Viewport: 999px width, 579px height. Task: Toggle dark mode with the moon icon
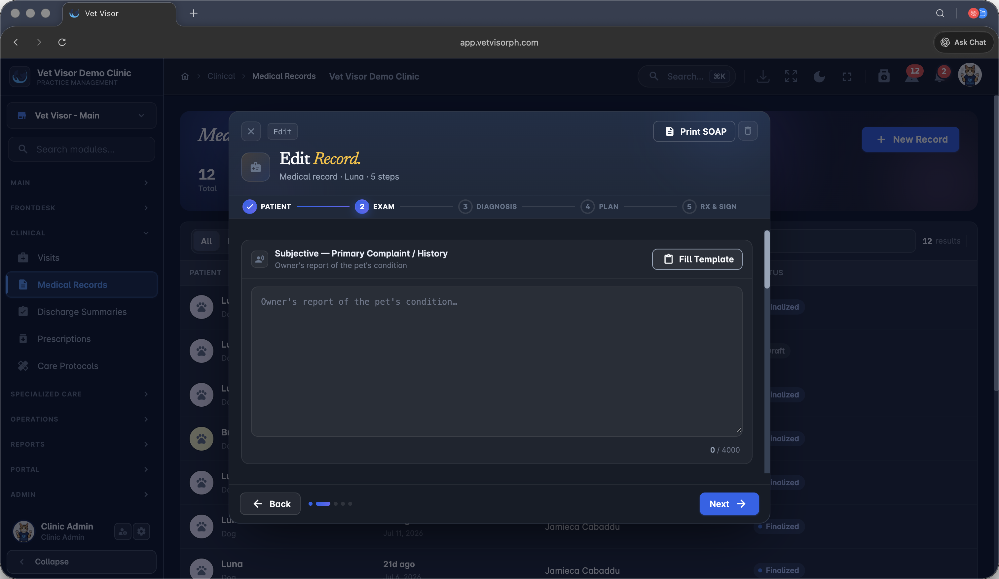point(819,77)
